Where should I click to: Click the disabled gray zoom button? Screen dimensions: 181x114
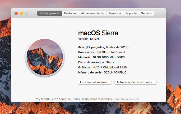(27, 13)
